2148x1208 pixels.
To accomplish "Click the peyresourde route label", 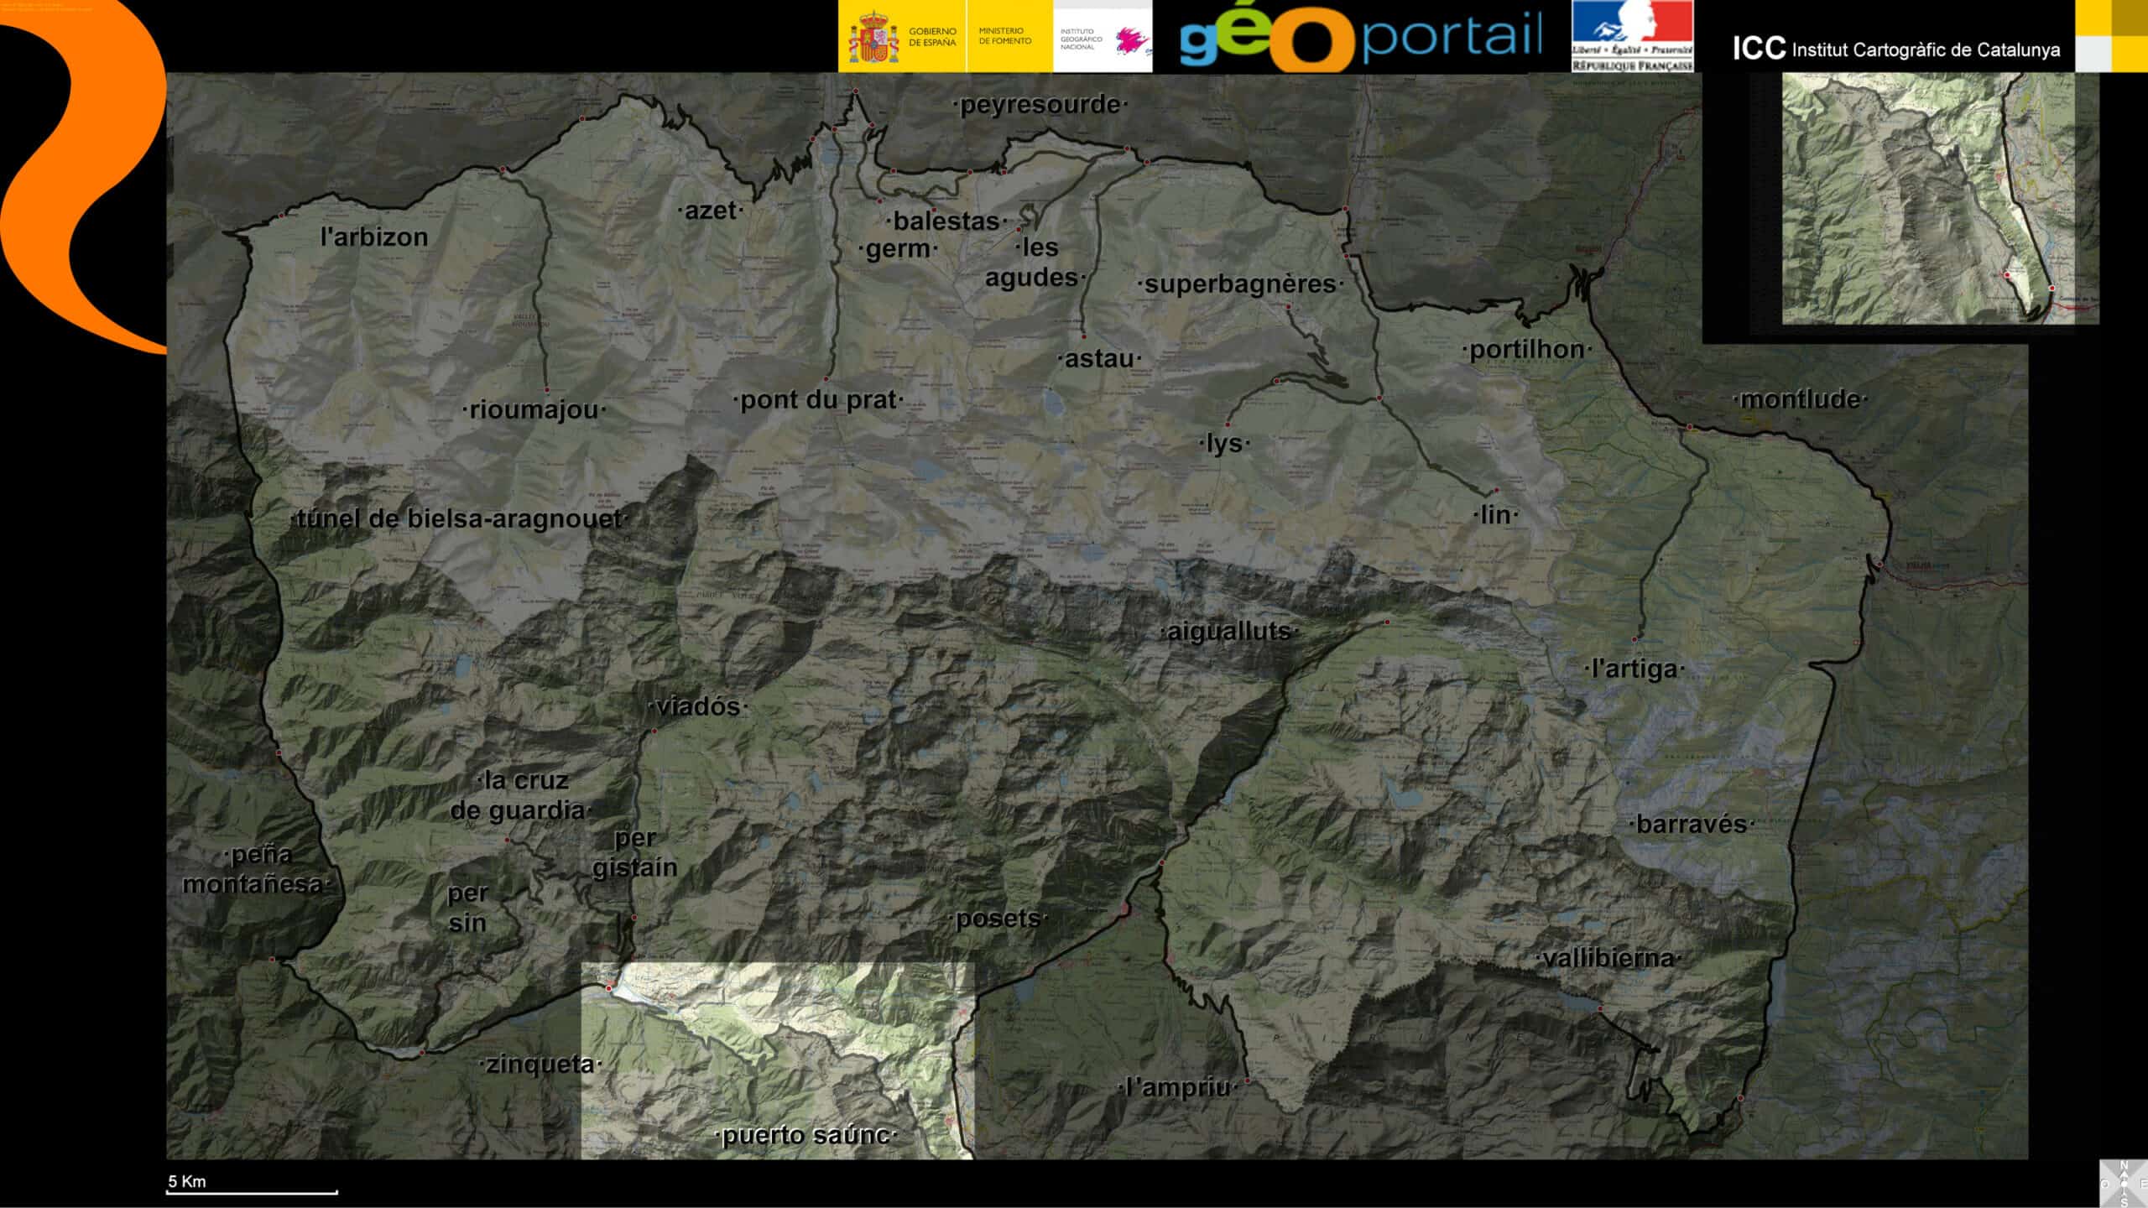I will [1040, 105].
